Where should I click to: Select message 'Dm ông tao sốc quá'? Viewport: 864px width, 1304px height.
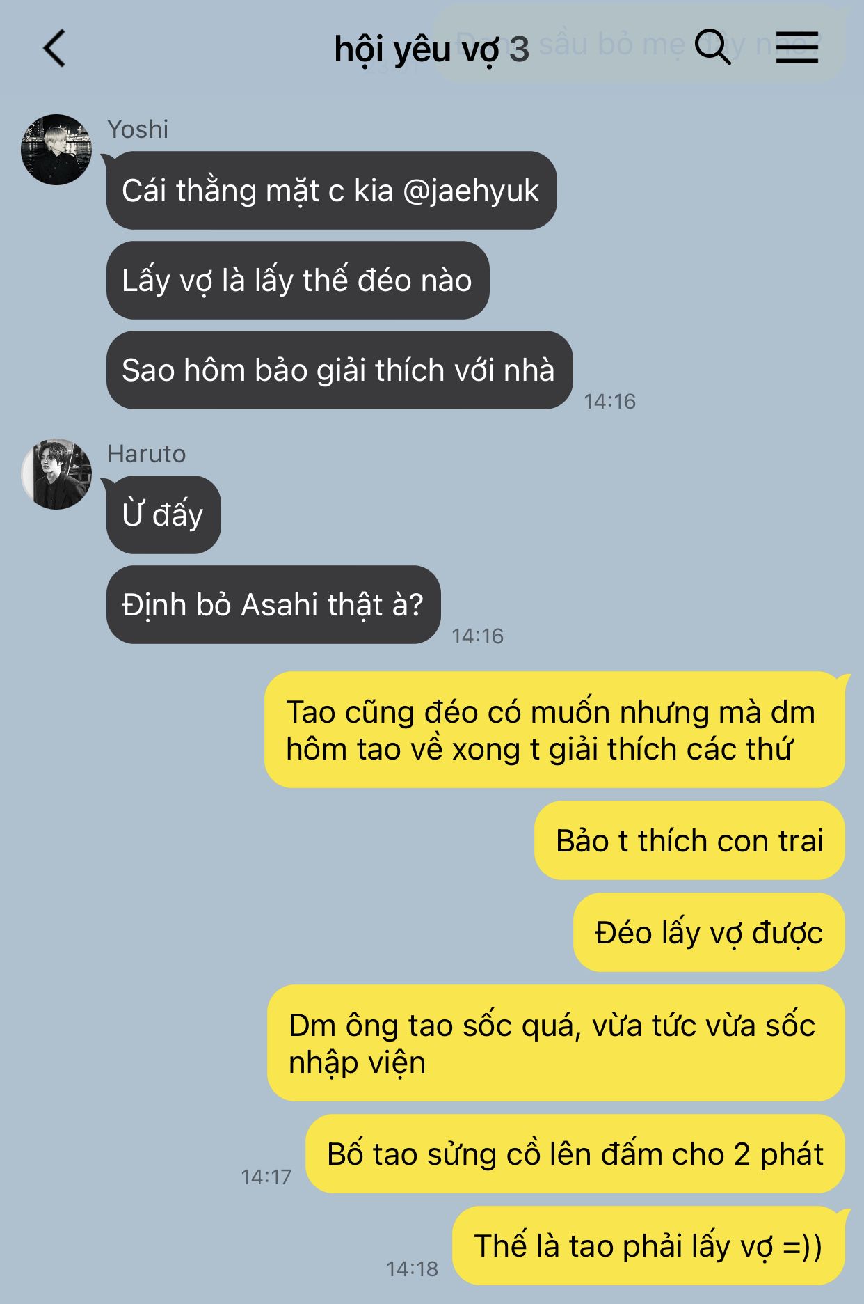(556, 1044)
